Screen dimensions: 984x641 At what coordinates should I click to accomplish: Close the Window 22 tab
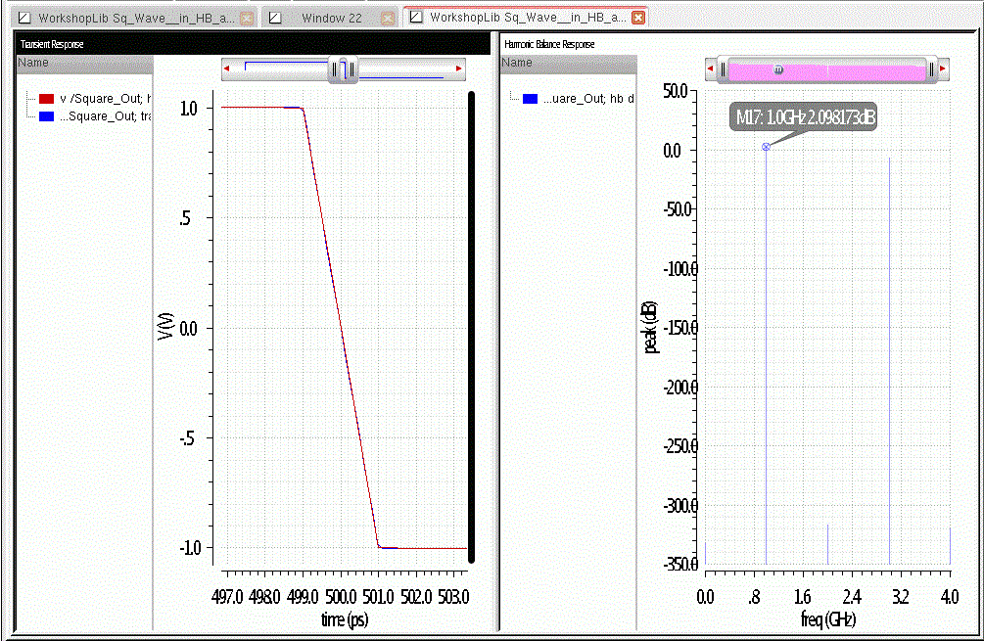coord(388,18)
